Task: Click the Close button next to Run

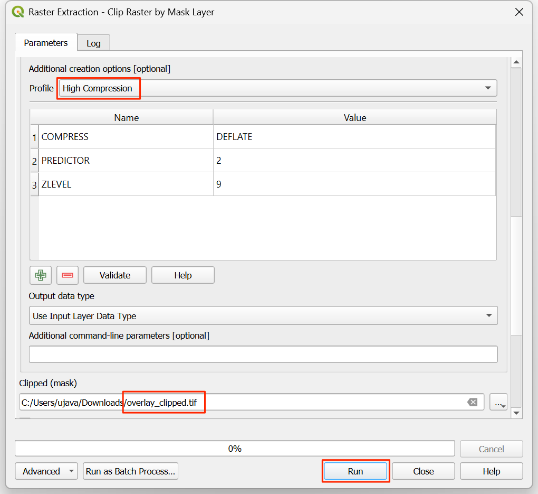Action: tap(423, 471)
